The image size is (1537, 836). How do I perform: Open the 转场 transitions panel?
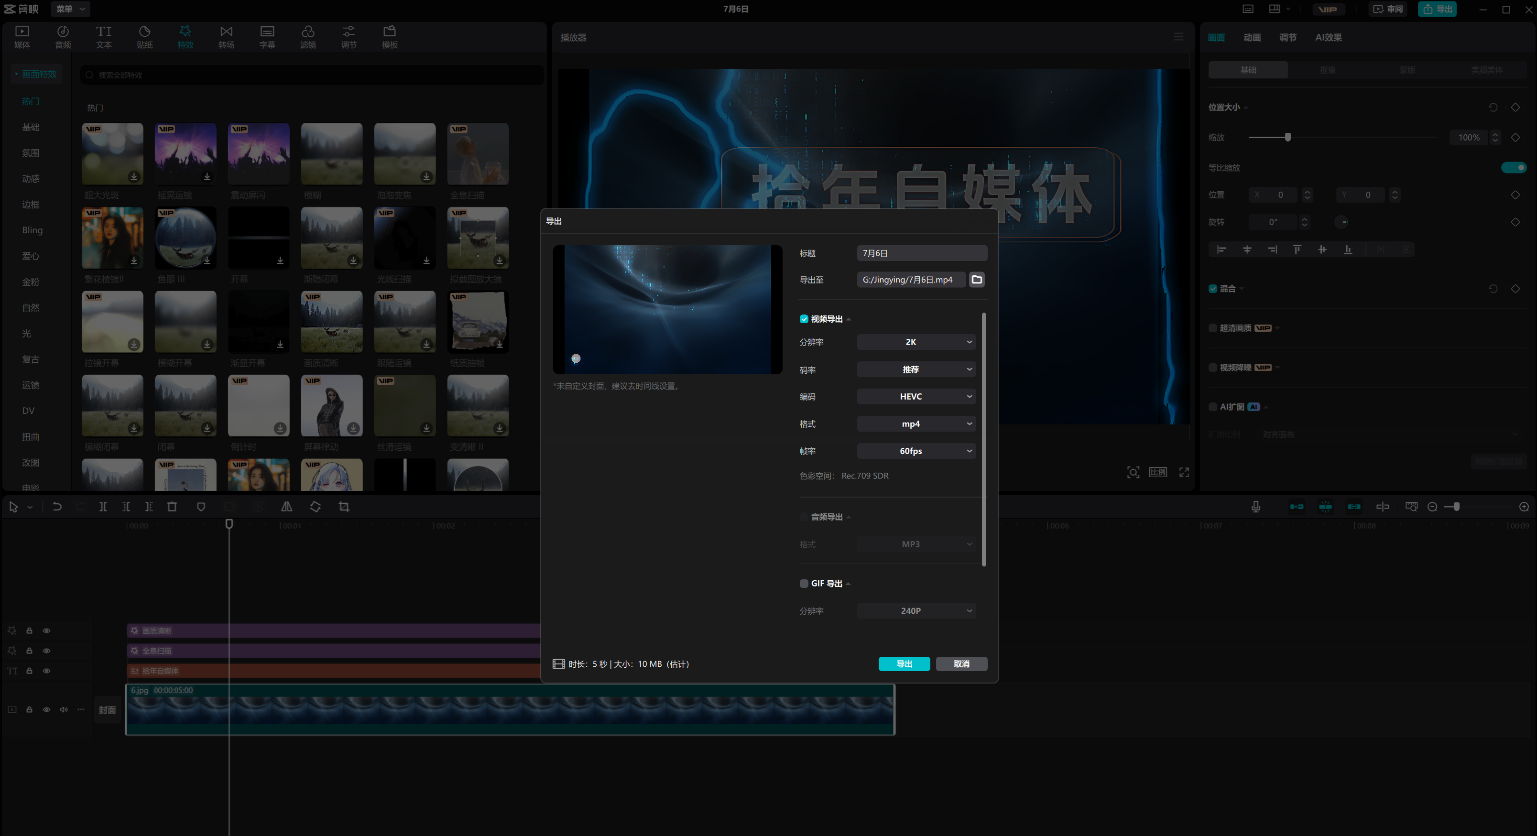click(x=226, y=37)
